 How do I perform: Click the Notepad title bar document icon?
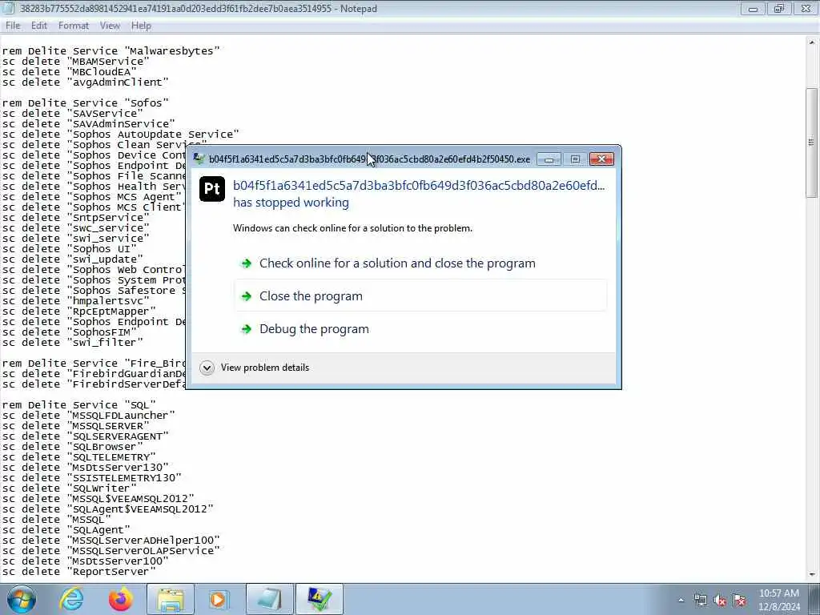[x=8, y=8]
